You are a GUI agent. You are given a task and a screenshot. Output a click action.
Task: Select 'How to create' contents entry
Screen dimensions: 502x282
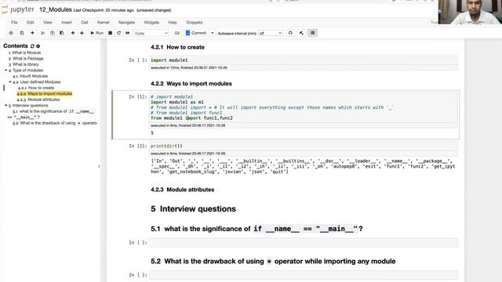coord(41,88)
